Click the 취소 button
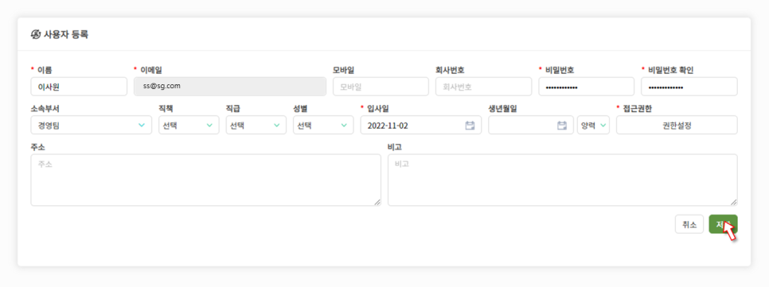Screen dimensions: 769x287 tap(689, 224)
